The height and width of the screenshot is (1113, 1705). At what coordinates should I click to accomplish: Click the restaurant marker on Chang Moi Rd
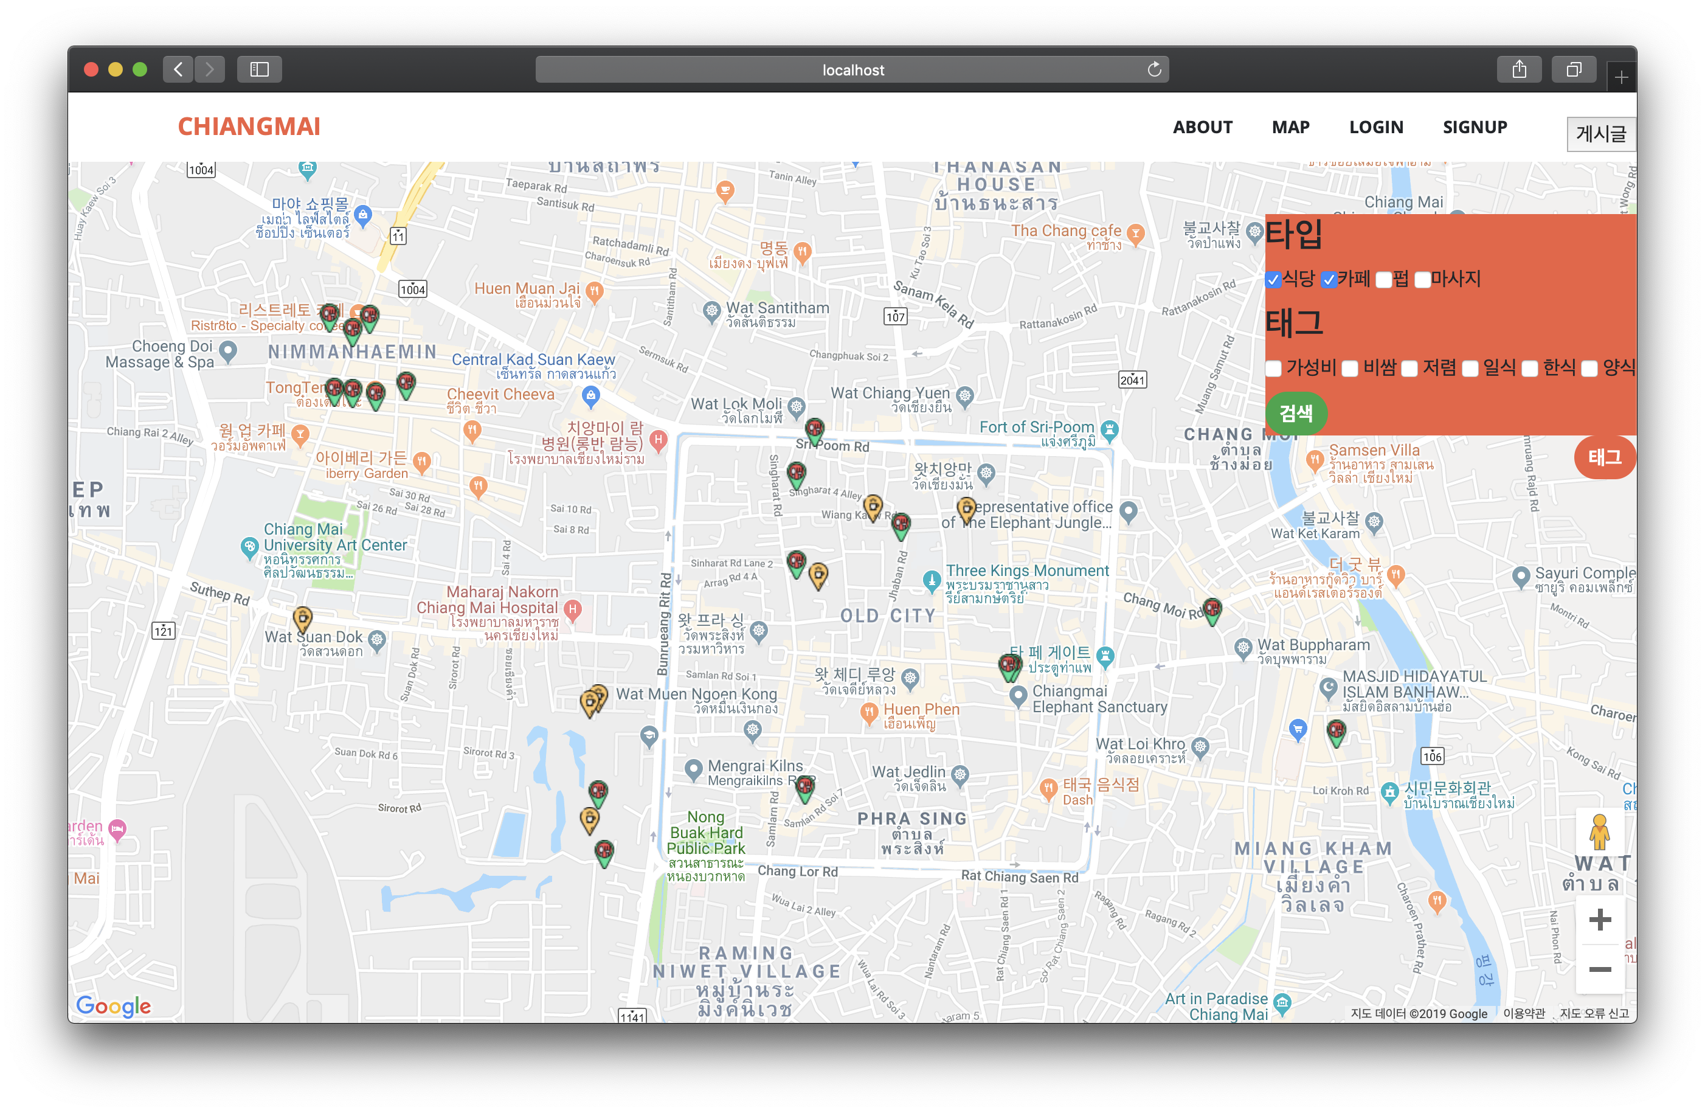tap(1212, 610)
